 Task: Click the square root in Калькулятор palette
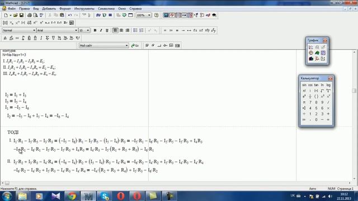(322, 90)
